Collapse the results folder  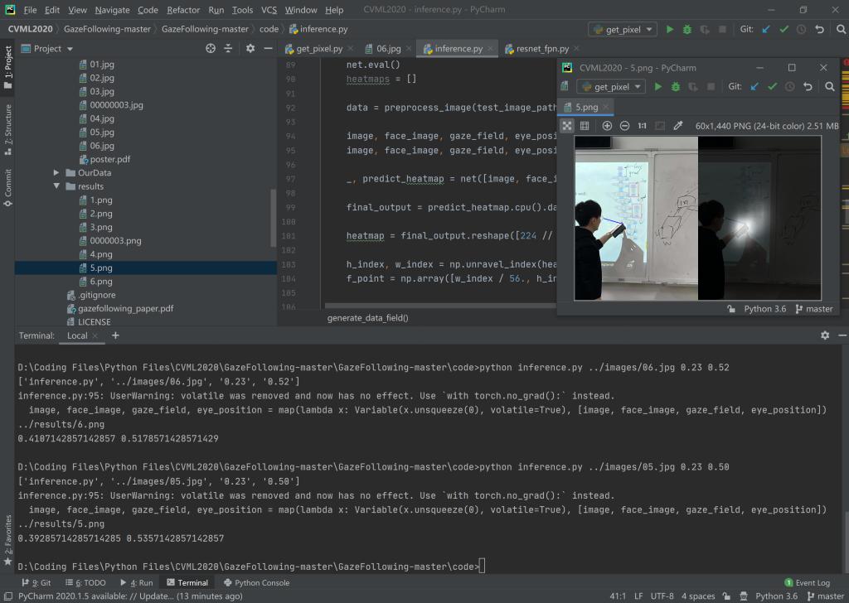point(56,186)
